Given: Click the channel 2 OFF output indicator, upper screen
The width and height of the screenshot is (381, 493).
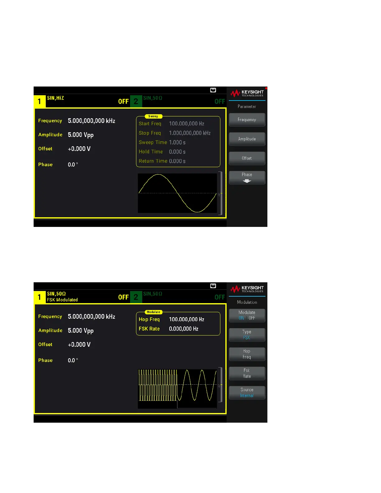Looking at the screenshot, I should (x=220, y=102).
